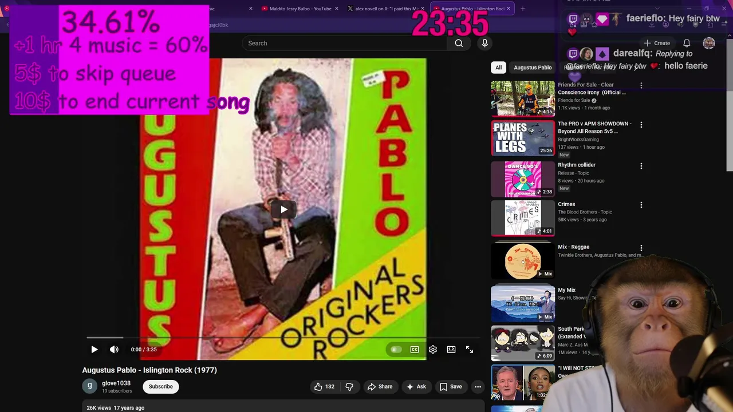This screenshot has width=733, height=412.
Task: Open Rhythm collider video title
Action: (577, 165)
